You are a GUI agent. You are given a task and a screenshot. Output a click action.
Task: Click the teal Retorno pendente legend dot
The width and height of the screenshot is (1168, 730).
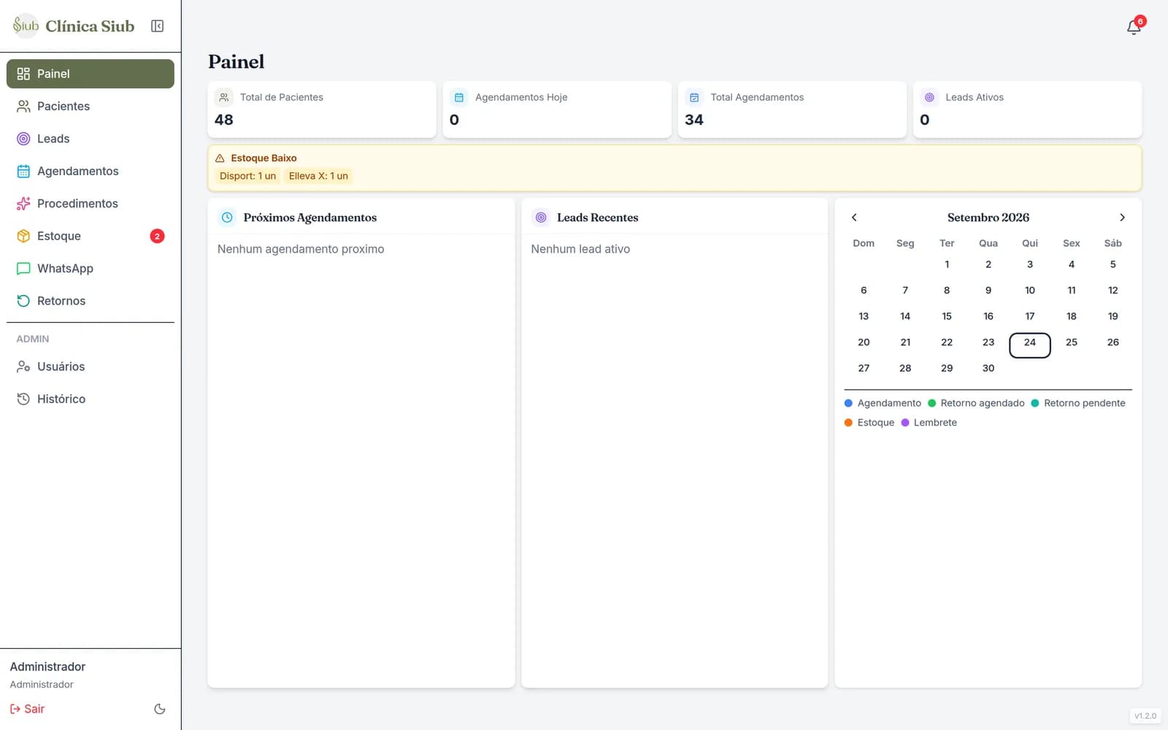tap(1035, 403)
